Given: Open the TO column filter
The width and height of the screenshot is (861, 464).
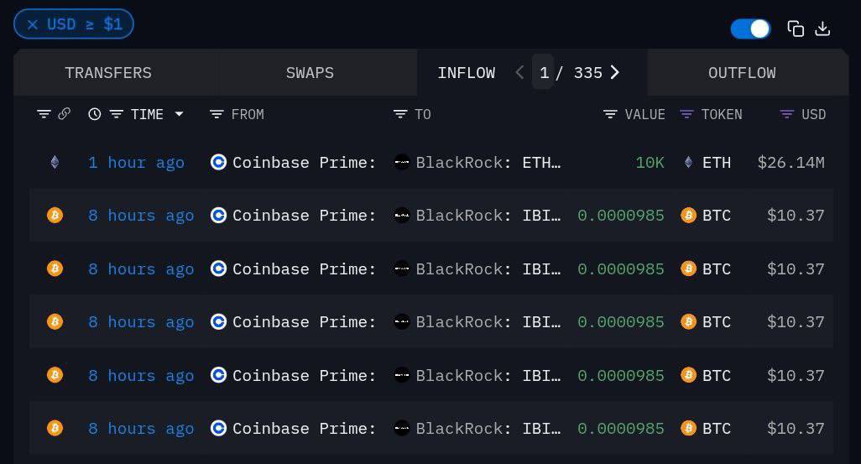Looking at the screenshot, I should tap(400, 114).
